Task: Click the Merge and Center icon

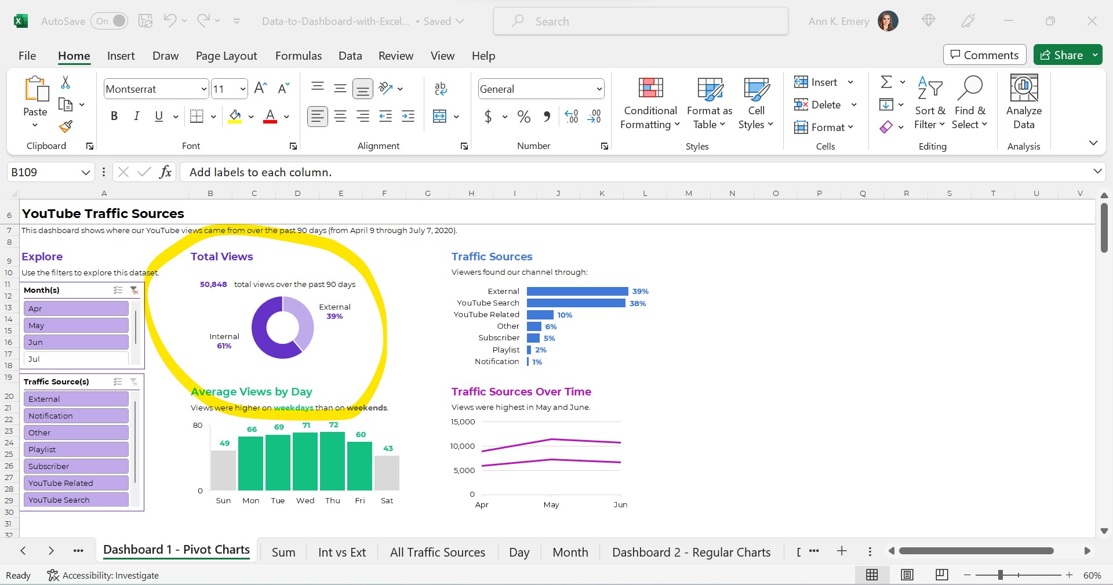Action: tap(440, 117)
